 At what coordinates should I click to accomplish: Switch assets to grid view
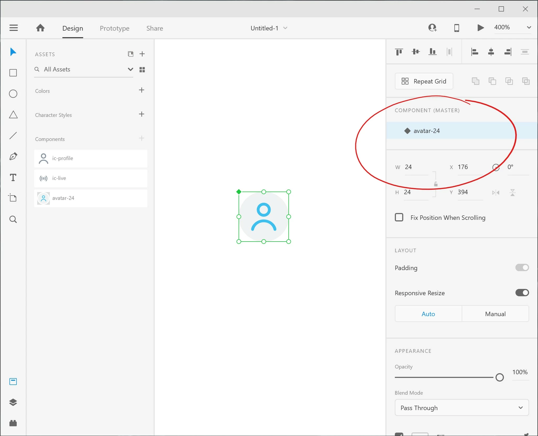[x=142, y=70]
